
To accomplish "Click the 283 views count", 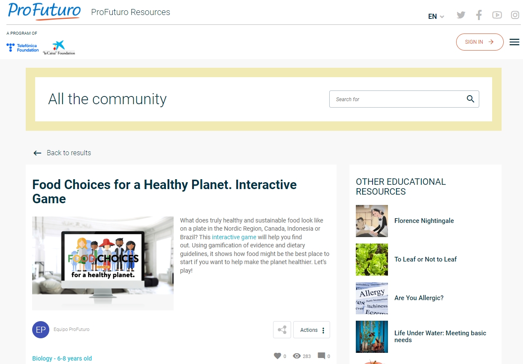I will pyautogui.click(x=307, y=356).
